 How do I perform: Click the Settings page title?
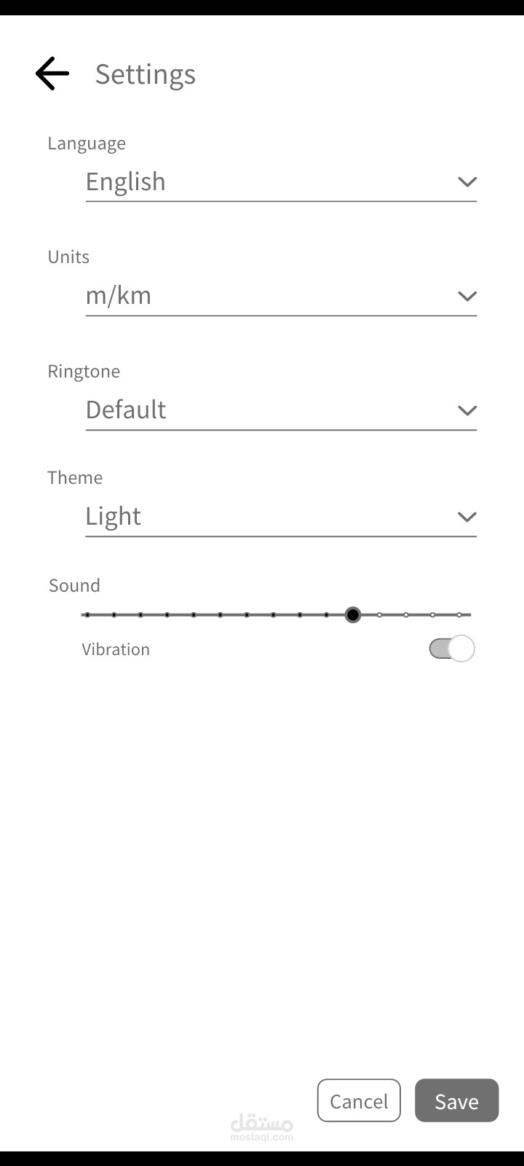pos(146,74)
